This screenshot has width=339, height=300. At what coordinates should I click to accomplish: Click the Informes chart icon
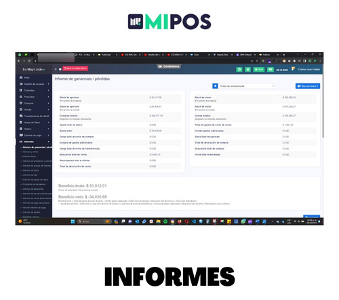21,142
